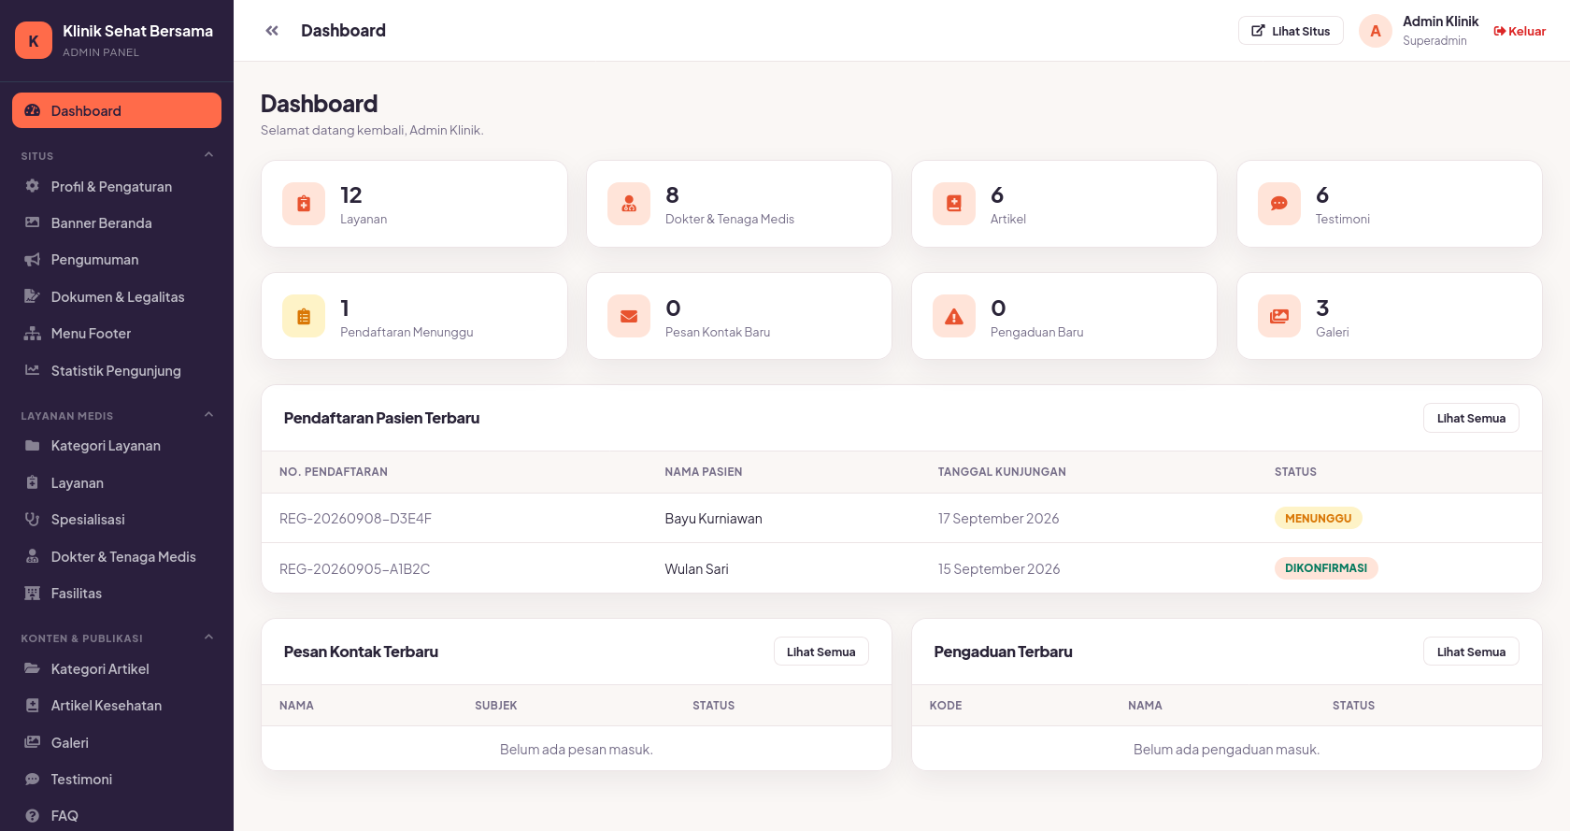The width and height of the screenshot is (1570, 831).
Task: Click the MENUNGGU status badge
Action: click(1318, 518)
